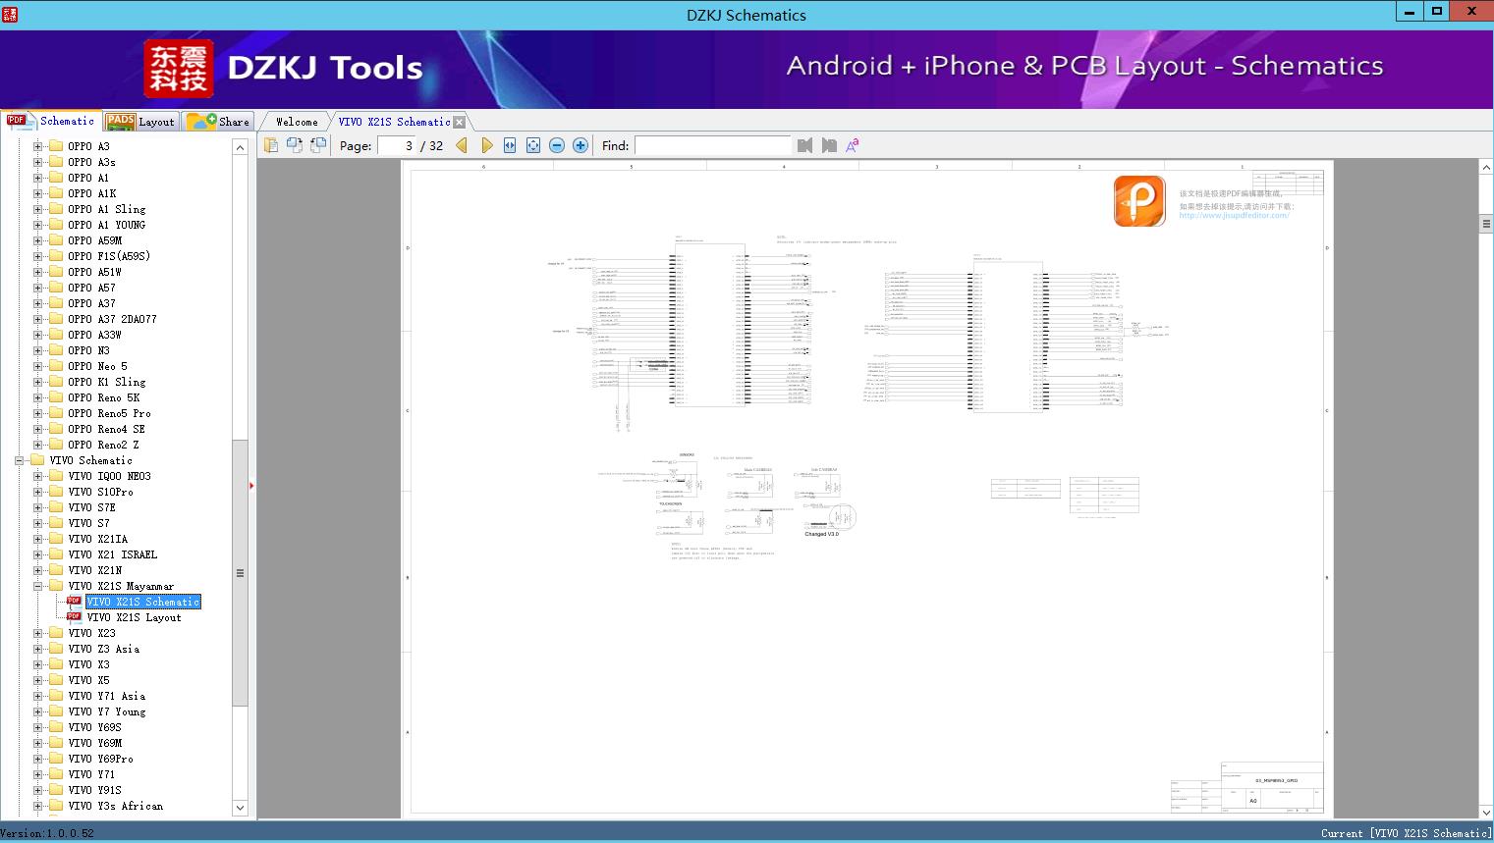1494x843 pixels.
Task: Click VIVO S7E folder icon
Action: click(x=56, y=507)
